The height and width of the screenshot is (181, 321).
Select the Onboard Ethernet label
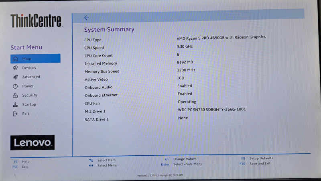coord(101,96)
